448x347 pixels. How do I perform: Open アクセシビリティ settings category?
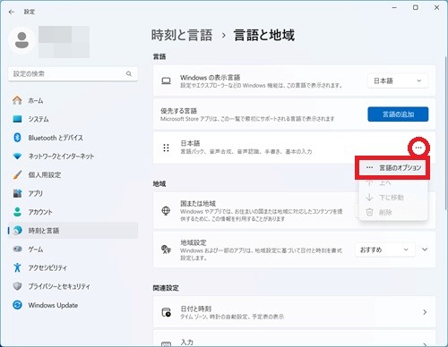pyautogui.click(x=73, y=267)
